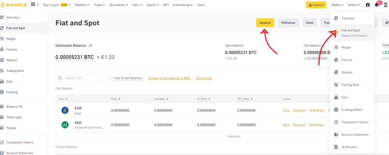Click Buy in the EUR row

pos(286,110)
